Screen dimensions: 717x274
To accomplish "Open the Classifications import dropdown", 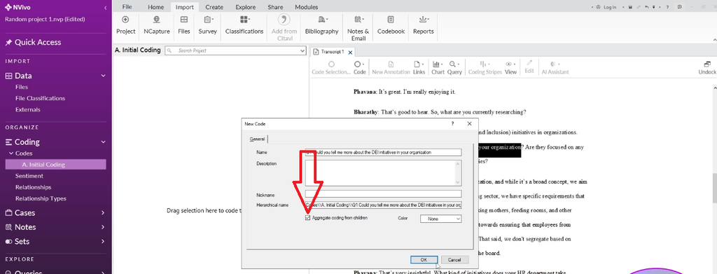I will [x=244, y=25].
